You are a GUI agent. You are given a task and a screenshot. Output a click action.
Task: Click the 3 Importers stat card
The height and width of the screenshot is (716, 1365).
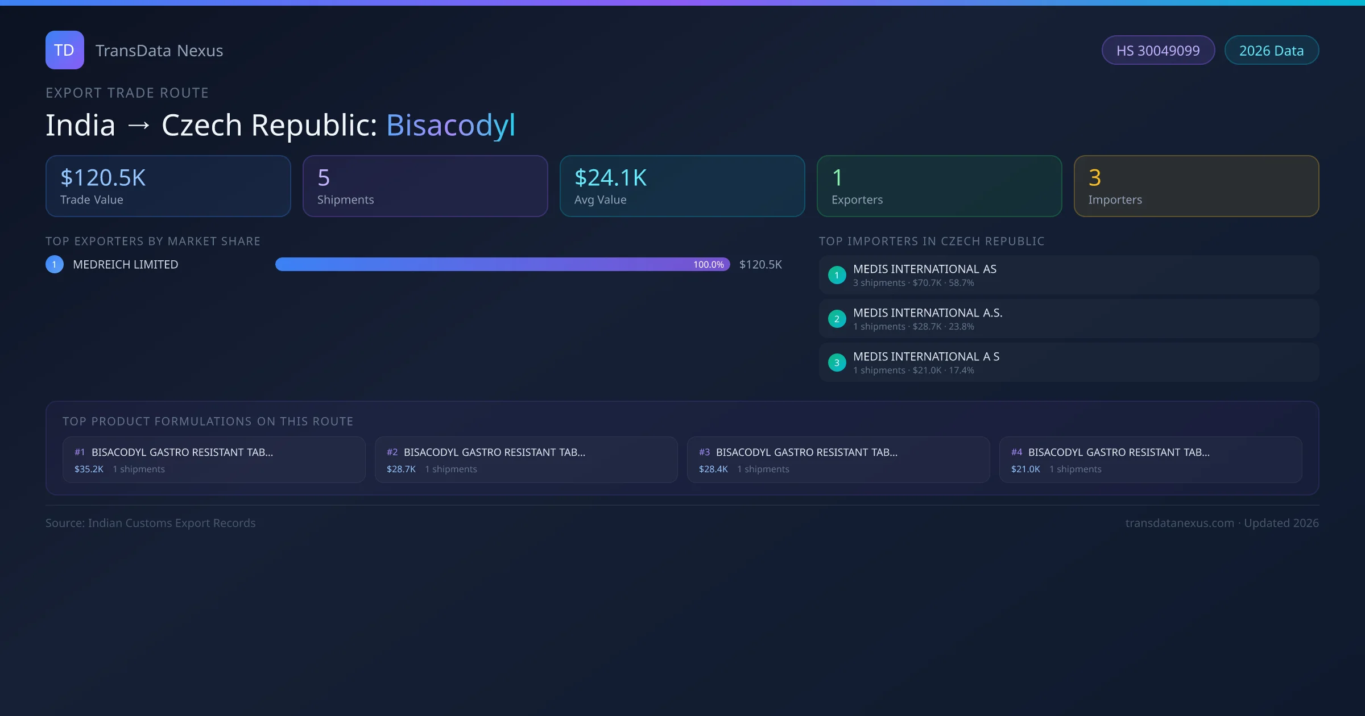[x=1196, y=186]
